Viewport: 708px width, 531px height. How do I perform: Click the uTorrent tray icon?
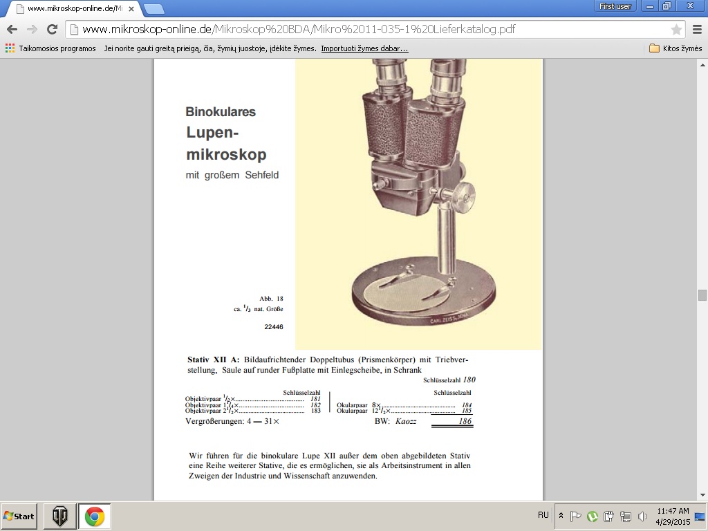(x=593, y=516)
